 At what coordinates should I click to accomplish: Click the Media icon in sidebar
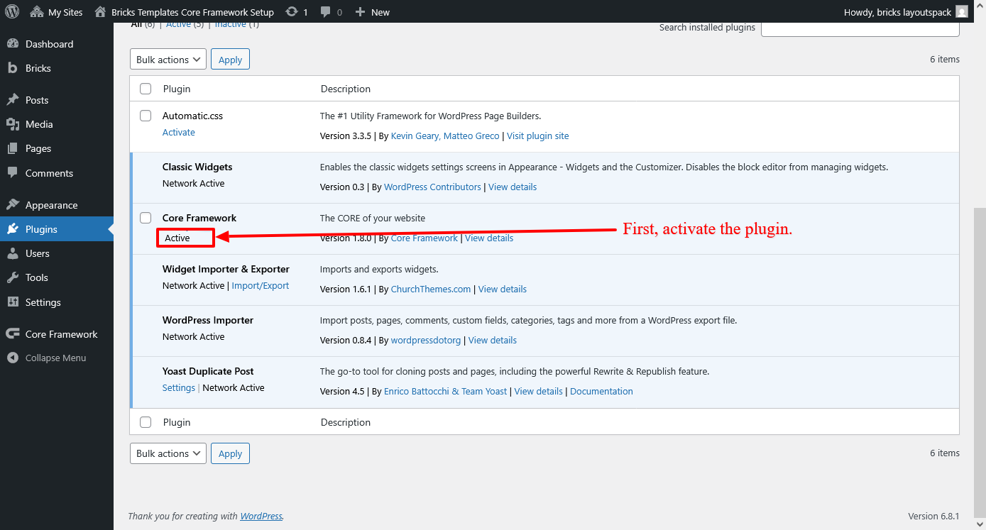coord(13,124)
